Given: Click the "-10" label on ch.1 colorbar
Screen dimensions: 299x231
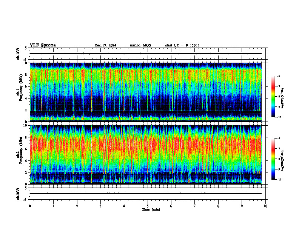Looking at the screenshot, I should (279, 117).
